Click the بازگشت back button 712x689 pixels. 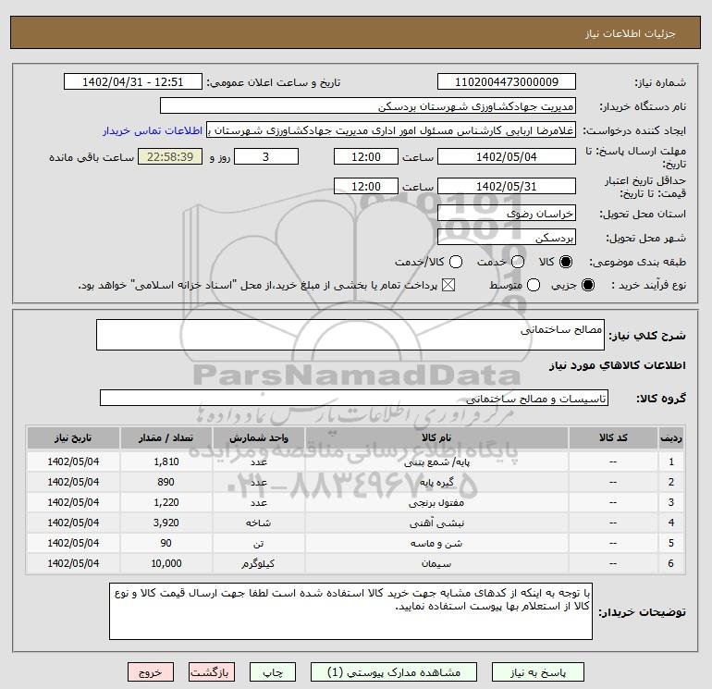click(x=212, y=672)
